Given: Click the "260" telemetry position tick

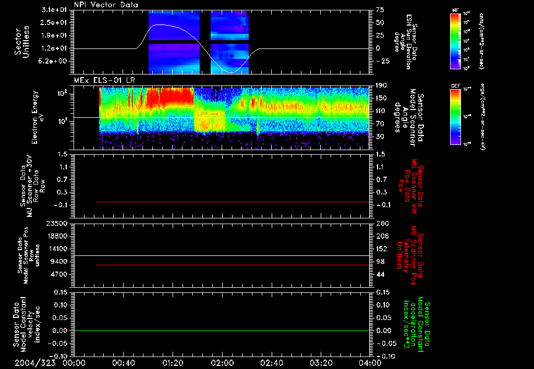Looking at the screenshot, I should point(382,224).
